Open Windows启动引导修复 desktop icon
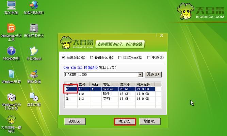This screenshot has height=136, width=227. coord(11,101)
